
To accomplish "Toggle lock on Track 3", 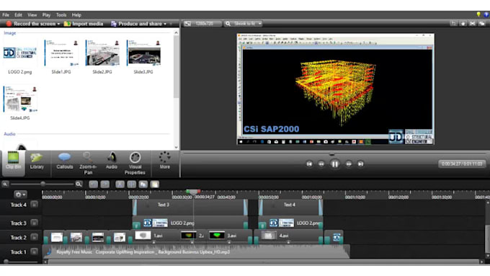I will tap(34, 223).
